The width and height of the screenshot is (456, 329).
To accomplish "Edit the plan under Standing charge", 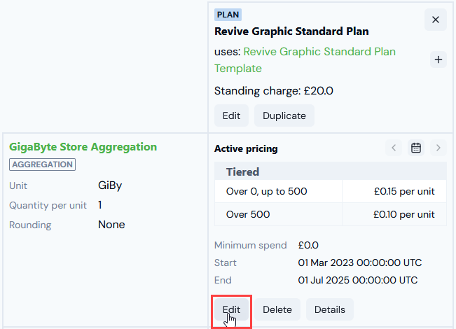I will click(x=231, y=115).
